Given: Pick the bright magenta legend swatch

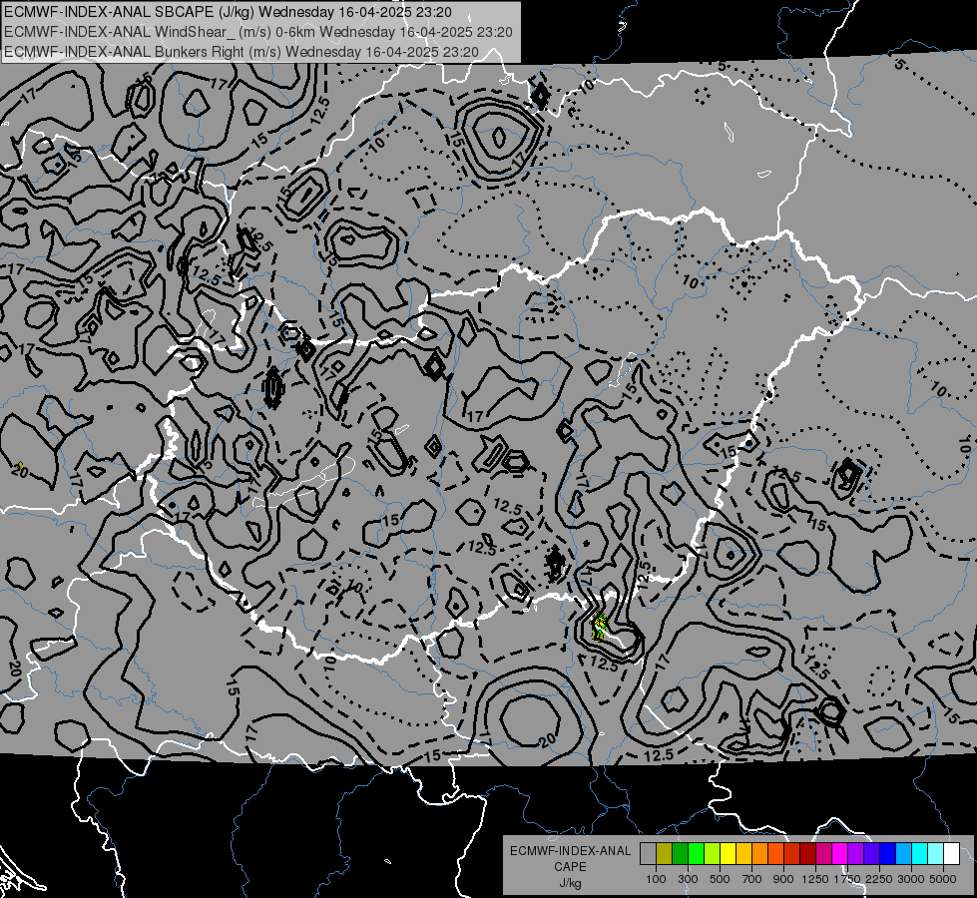Looking at the screenshot, I should [x=839, y=854].
